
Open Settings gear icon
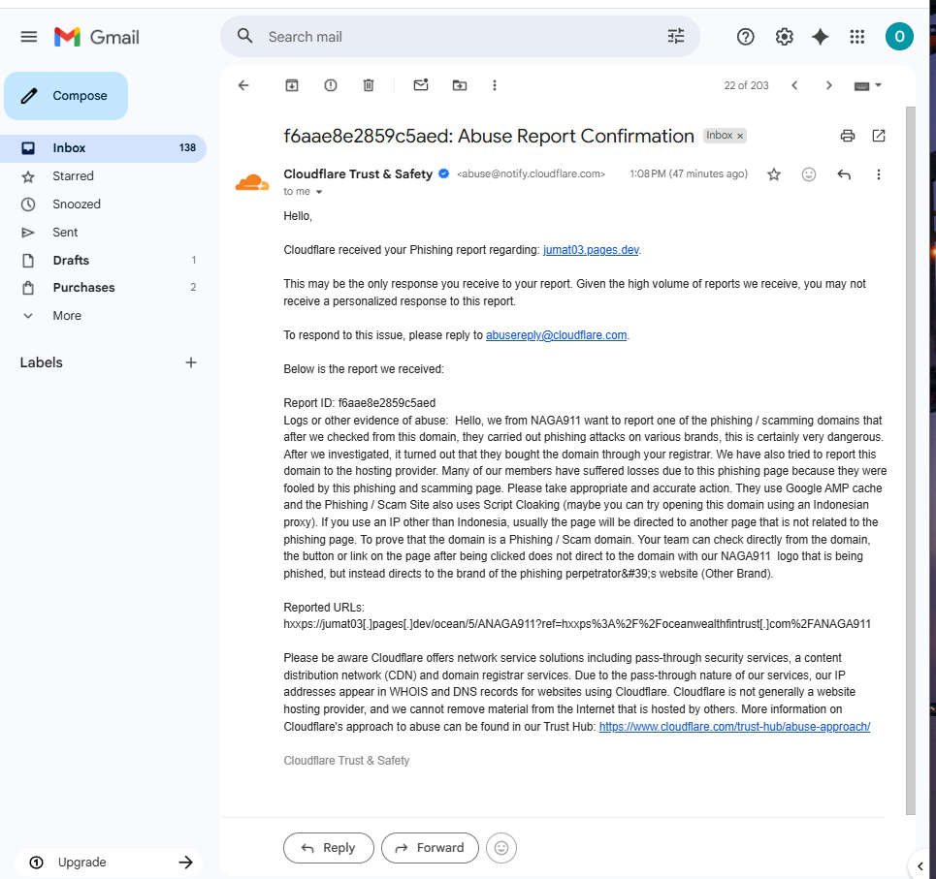click(784, 37)
